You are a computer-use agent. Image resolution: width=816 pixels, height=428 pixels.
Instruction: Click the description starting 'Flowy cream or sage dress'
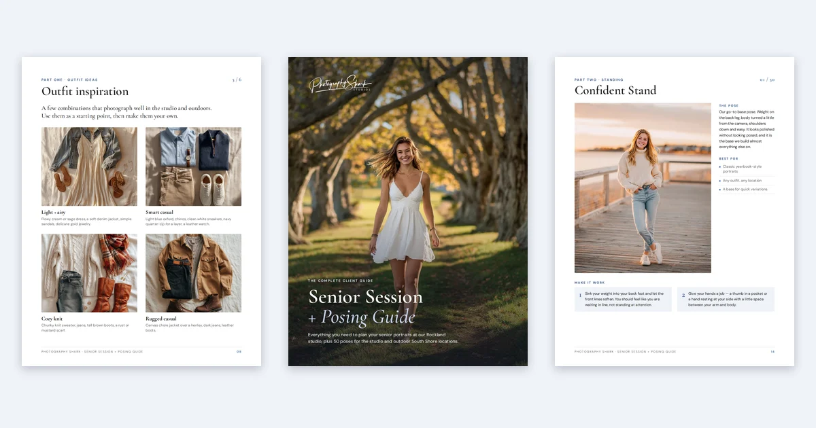[86, 221]
